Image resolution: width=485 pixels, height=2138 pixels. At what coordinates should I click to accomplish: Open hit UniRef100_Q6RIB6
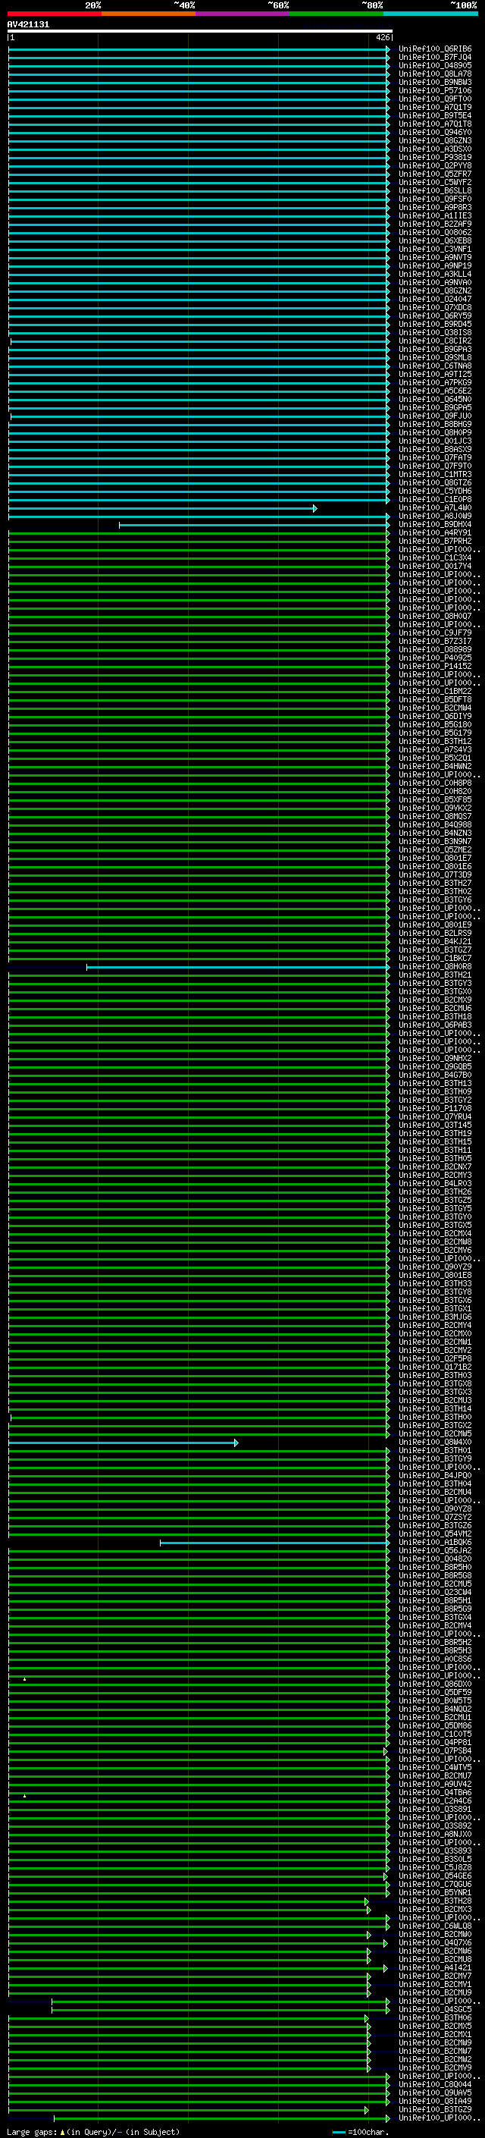point(434,49)
